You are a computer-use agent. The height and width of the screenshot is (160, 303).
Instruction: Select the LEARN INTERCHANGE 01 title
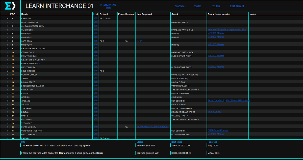pos(60,6)
